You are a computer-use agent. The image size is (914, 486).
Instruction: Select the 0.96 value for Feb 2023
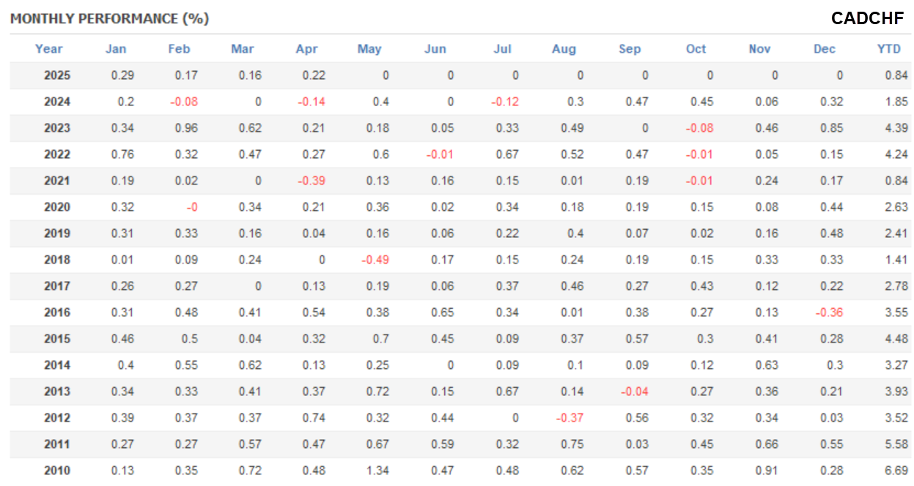[x=185, y=128]
